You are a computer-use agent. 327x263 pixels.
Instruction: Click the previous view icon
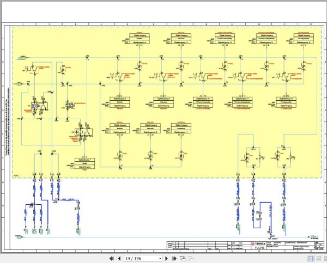(183, 259)
